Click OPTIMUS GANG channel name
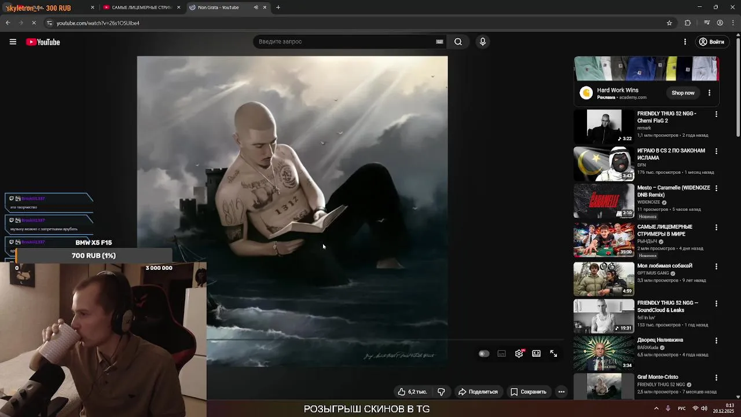 (653, 273)
